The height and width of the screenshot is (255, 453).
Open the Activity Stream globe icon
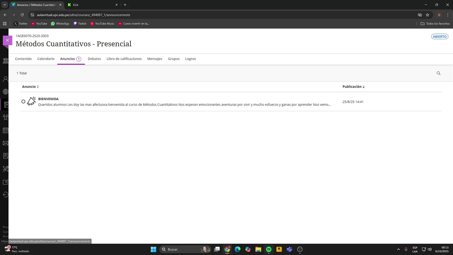click(5, 92)
